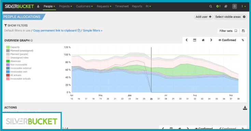251x131 pixels.
Task: Go to previous graph period
Action: tap(186, 40)
